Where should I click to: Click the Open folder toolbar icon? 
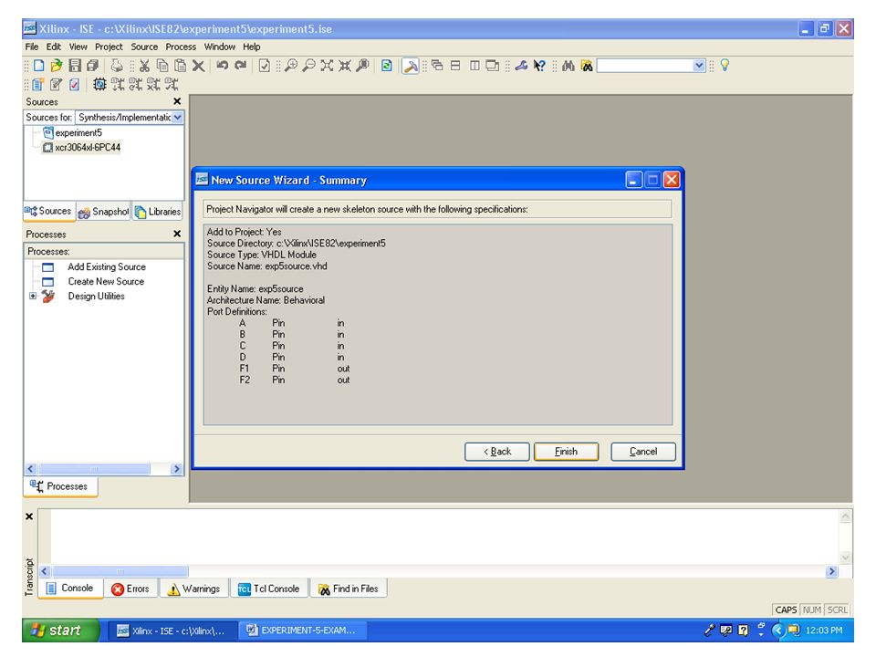pyautogui.click(x=56, y=66)
